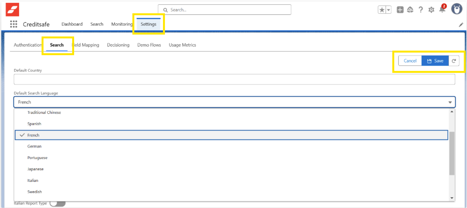Switch to the Field Mapping tab
The height and width of the screenshot is (208, 467).
pos(85,45)
